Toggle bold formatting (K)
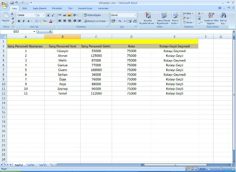236x172 pixels. click(19, 21)
